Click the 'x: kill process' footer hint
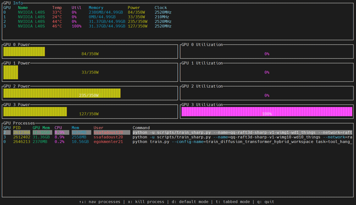The width and height of the screenshot is (356, 205). 146,202
